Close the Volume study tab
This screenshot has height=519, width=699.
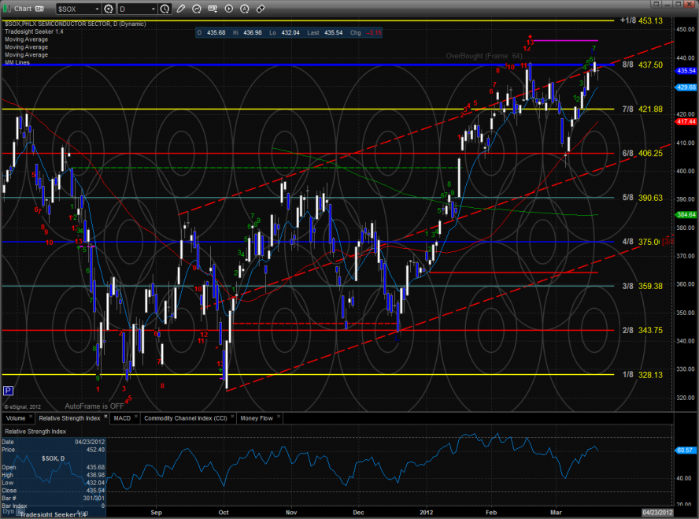[31, 417]
